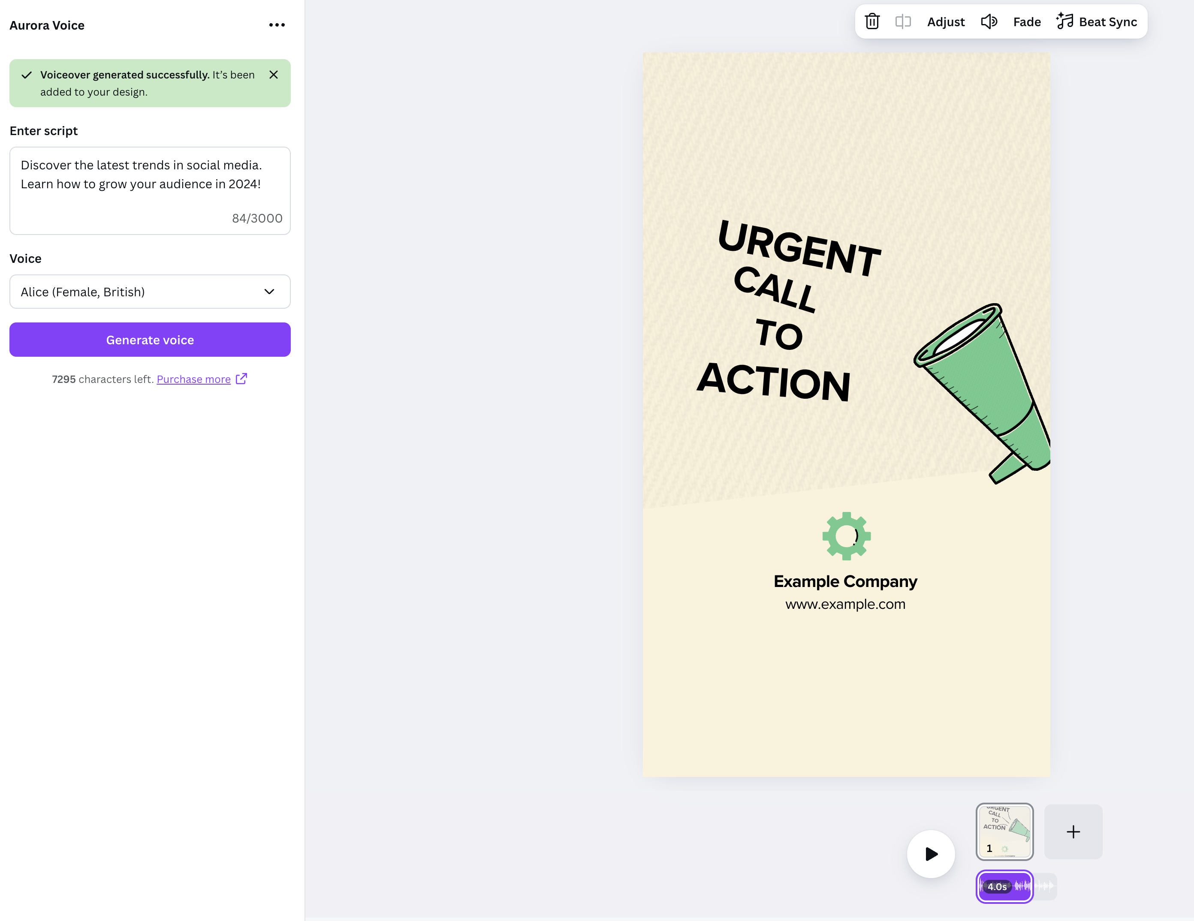1194x921 pixels.
Task: Open the Fade audio option
Action: [x=1026, y=22]
